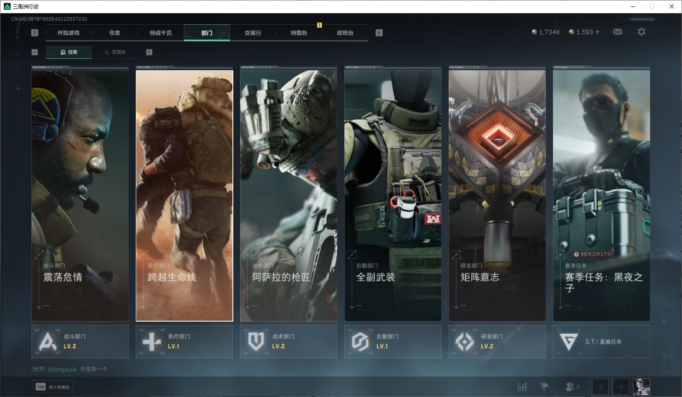The height and width of the screenshot is (397, 682).
Task: Click the 战术部门 shield logo icon
Action: point(256,342)
